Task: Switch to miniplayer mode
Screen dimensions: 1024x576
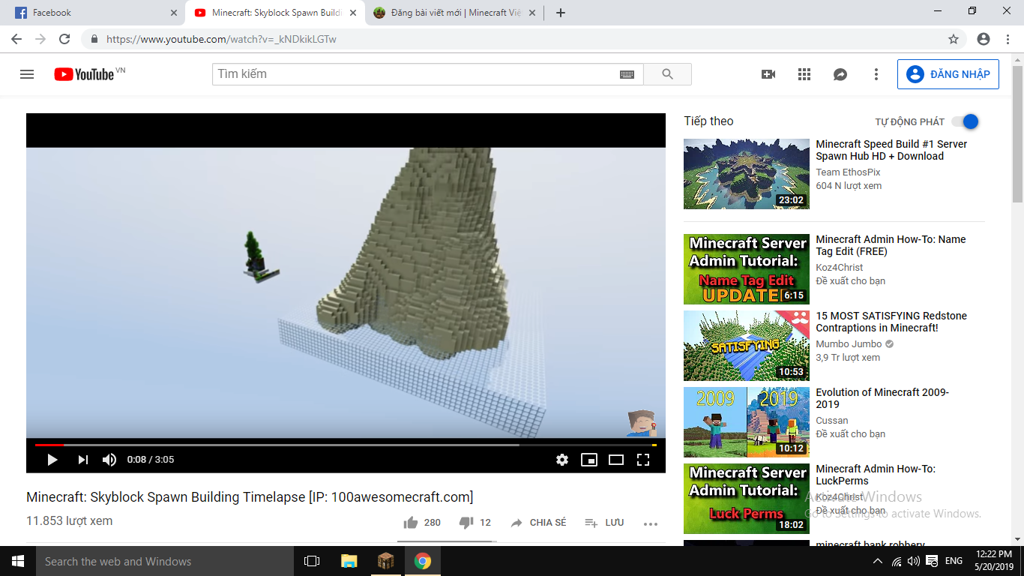Action: [589, 460]
